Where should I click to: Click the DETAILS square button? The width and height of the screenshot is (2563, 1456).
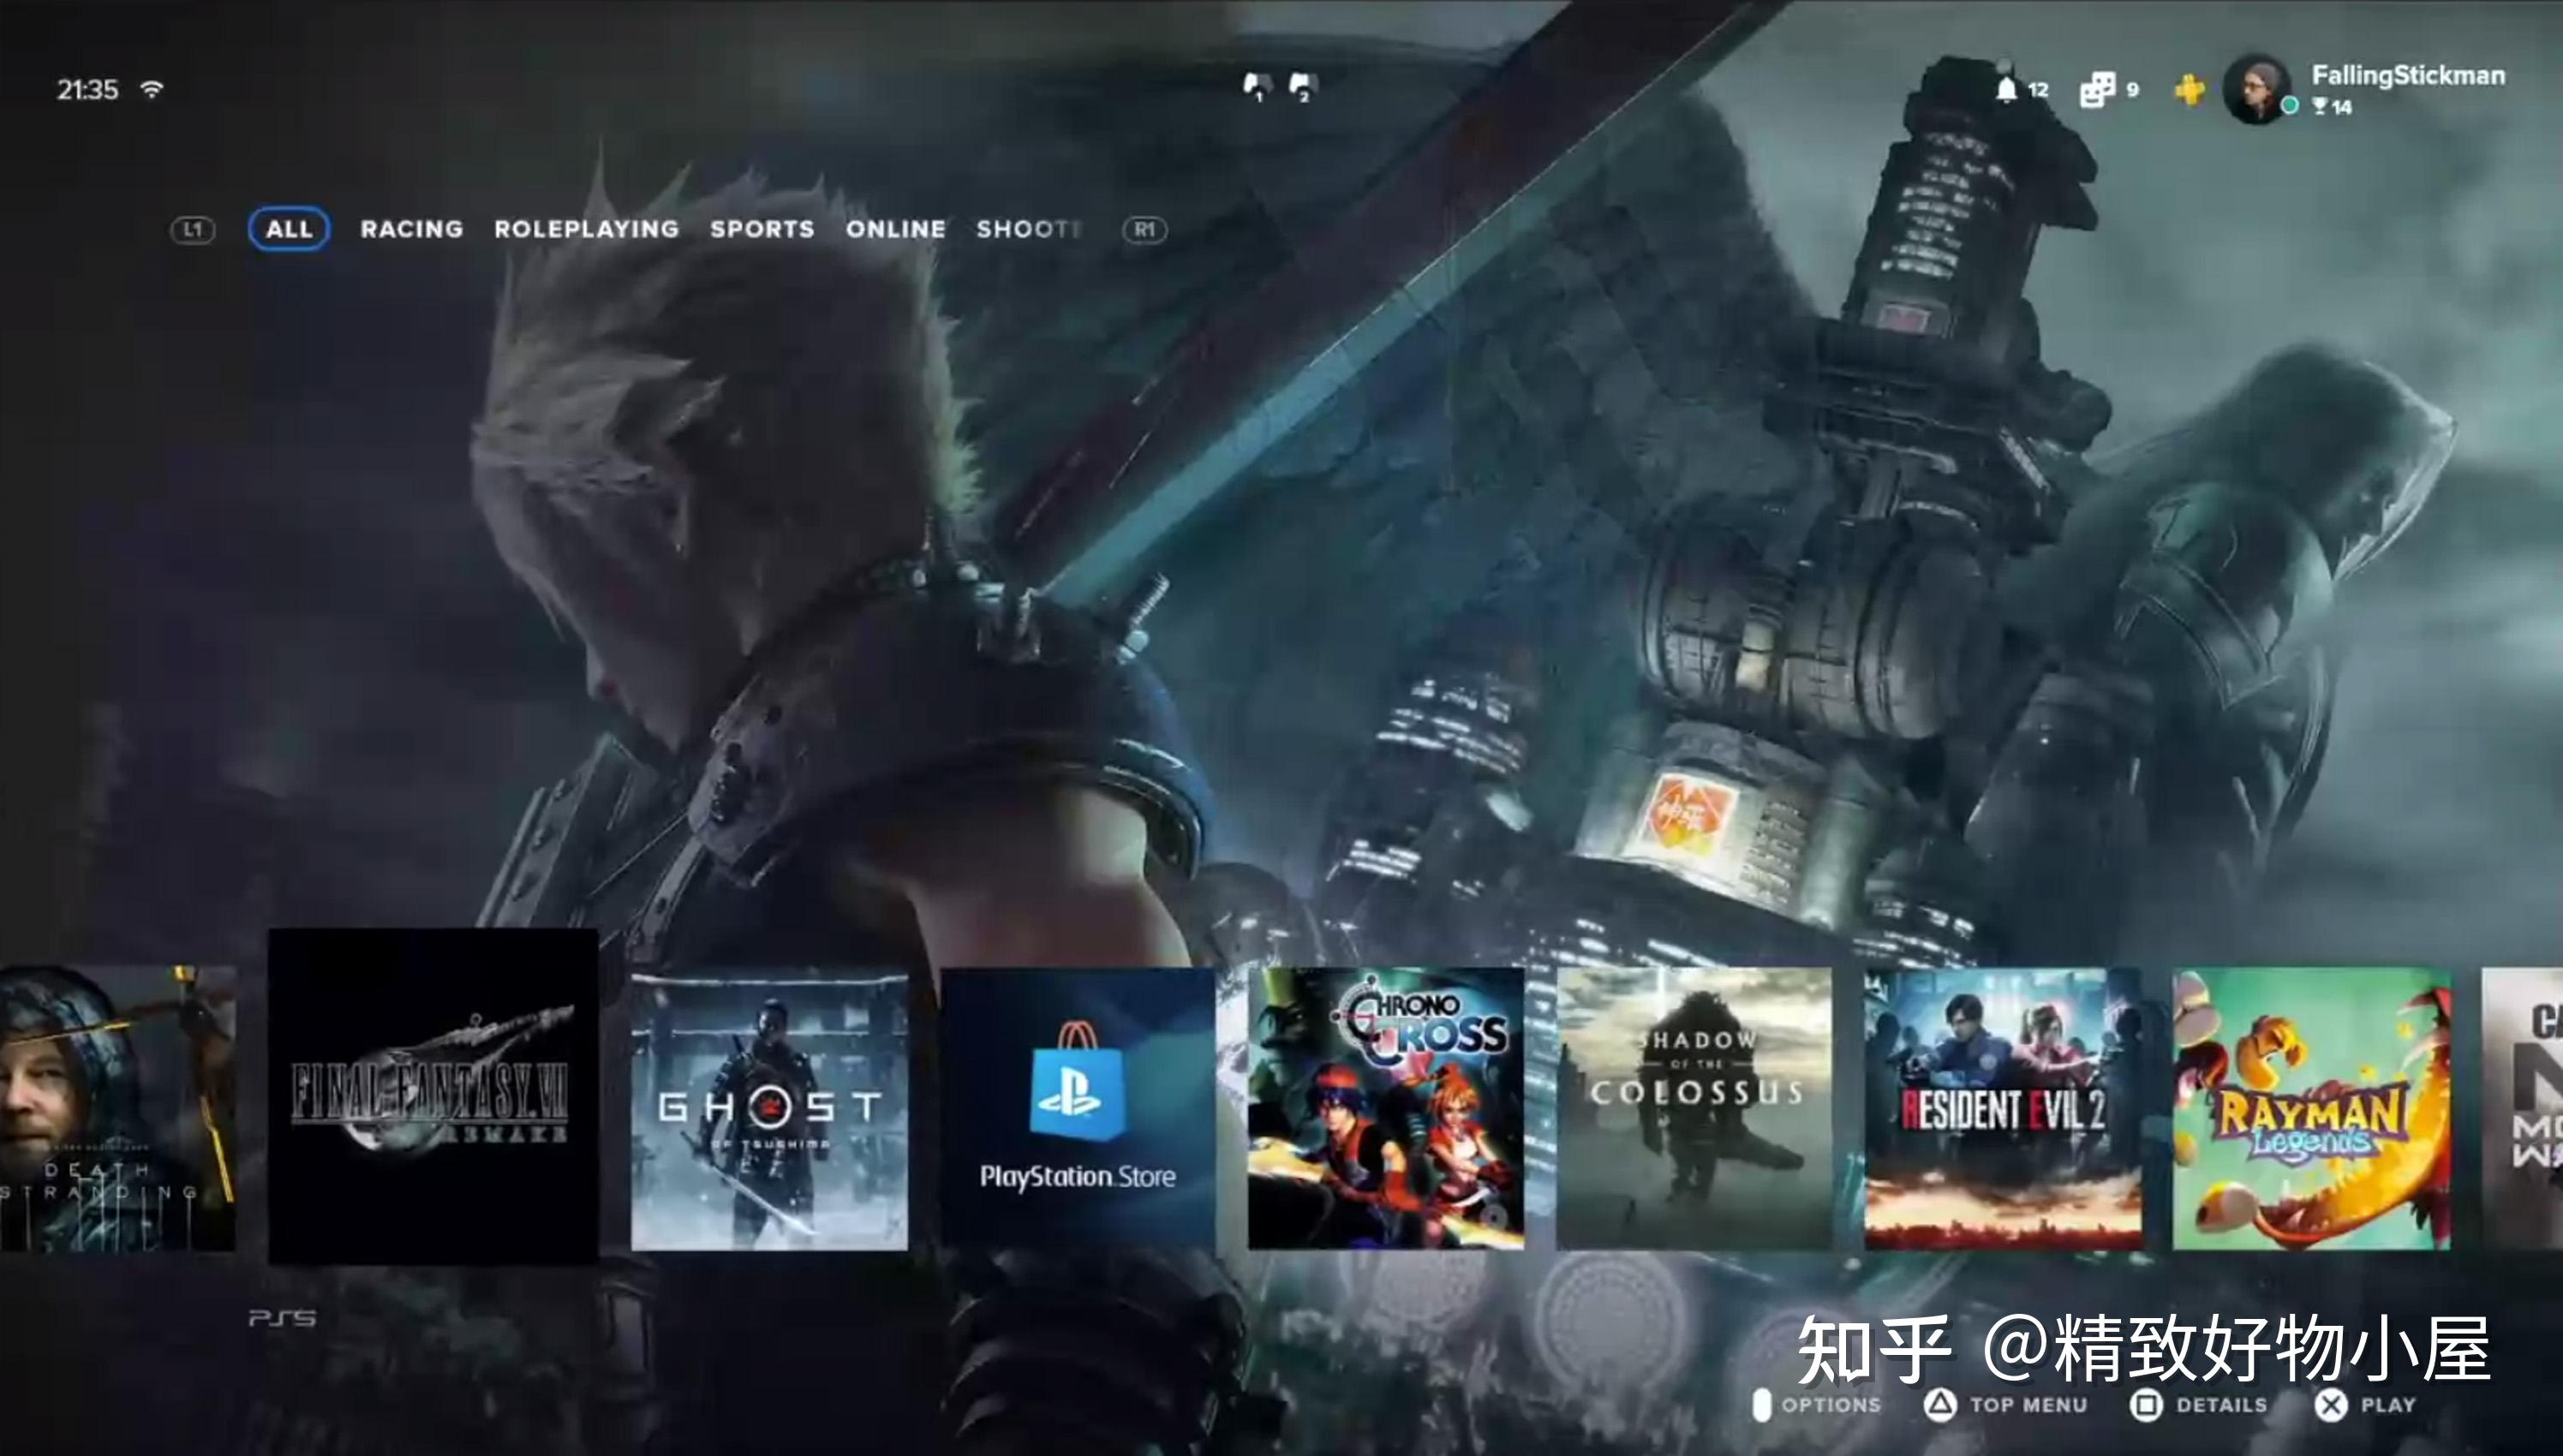coord(2146,1405)
